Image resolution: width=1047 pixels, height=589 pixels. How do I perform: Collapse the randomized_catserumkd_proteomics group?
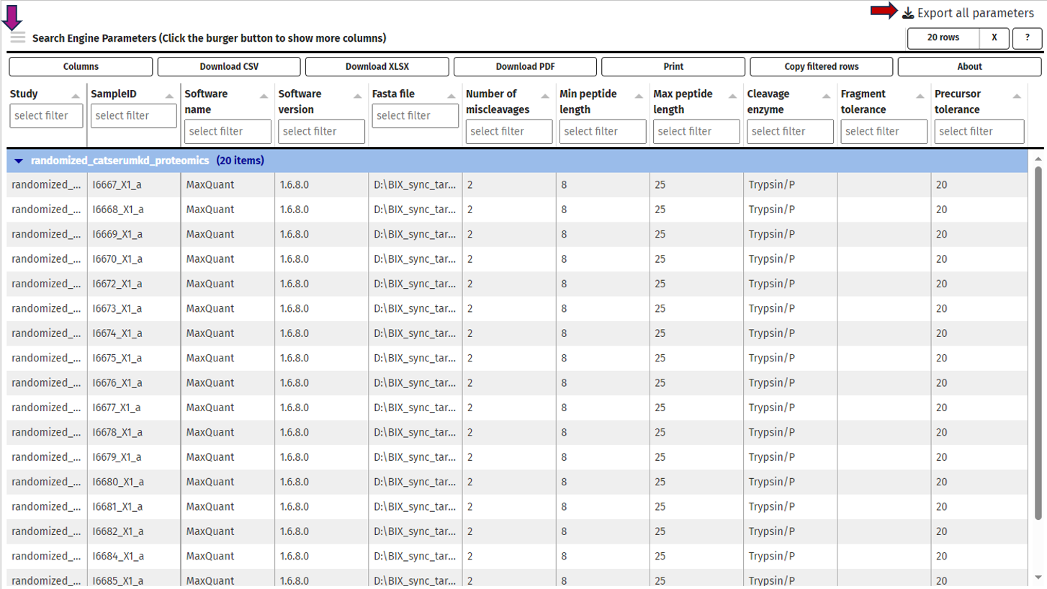click(x=19, y=161)
